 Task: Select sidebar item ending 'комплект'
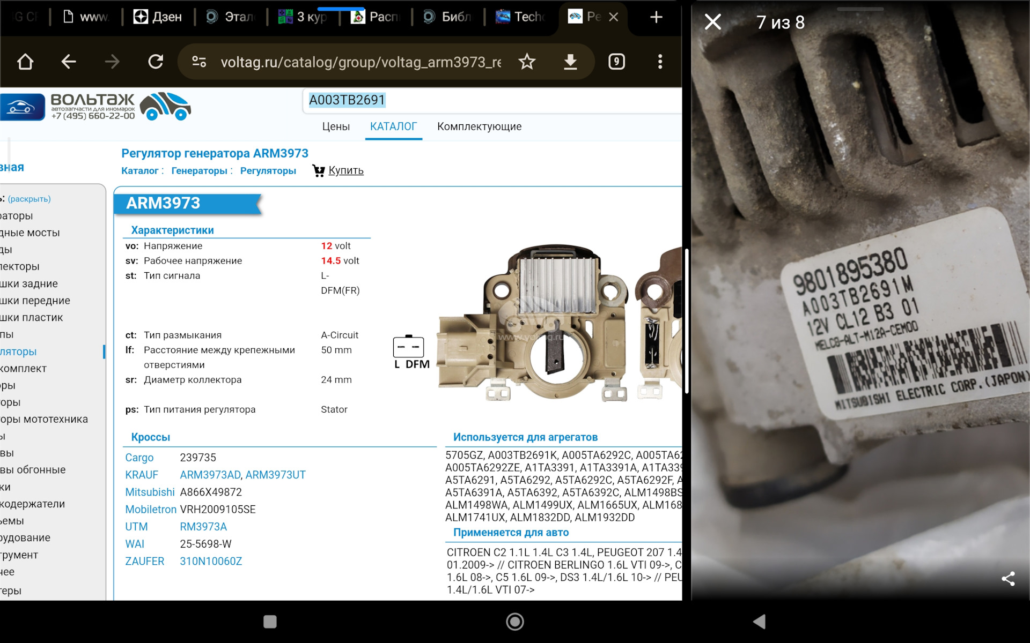[24, 368]
